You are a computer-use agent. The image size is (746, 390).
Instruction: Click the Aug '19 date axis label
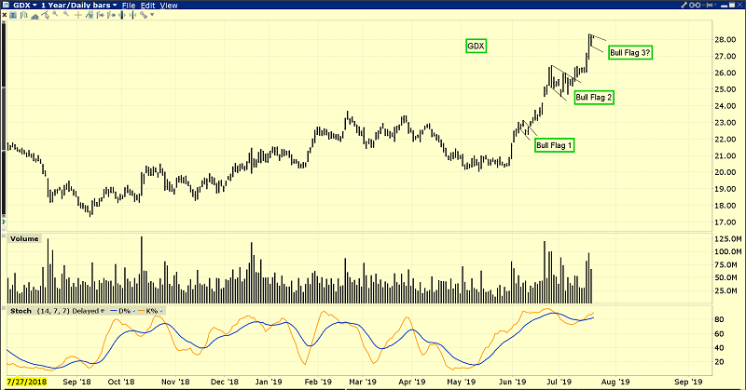(615, 382)
